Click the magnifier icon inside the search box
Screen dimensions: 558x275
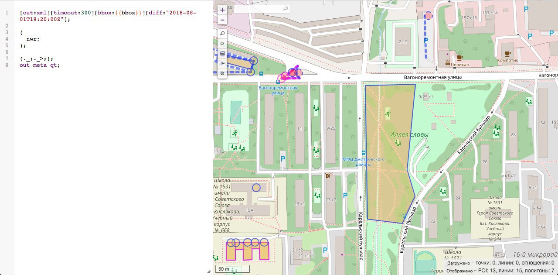point(286,8)
